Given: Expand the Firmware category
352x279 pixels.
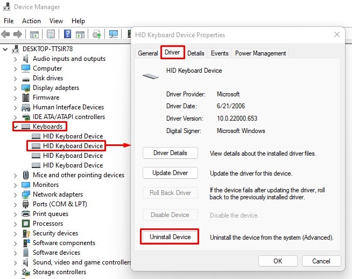Looking at the screenshot, I should point(15,97).
